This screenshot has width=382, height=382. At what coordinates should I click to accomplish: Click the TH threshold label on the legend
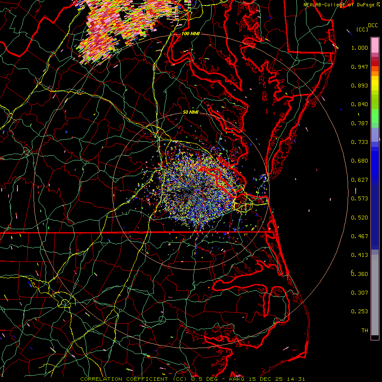coord(365,331)
